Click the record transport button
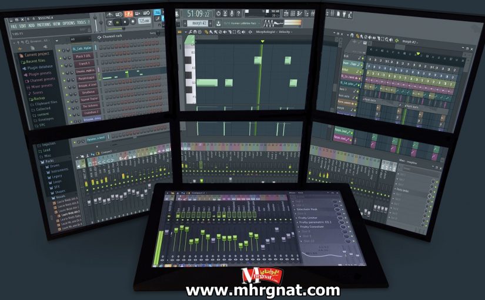 point(133,21)
